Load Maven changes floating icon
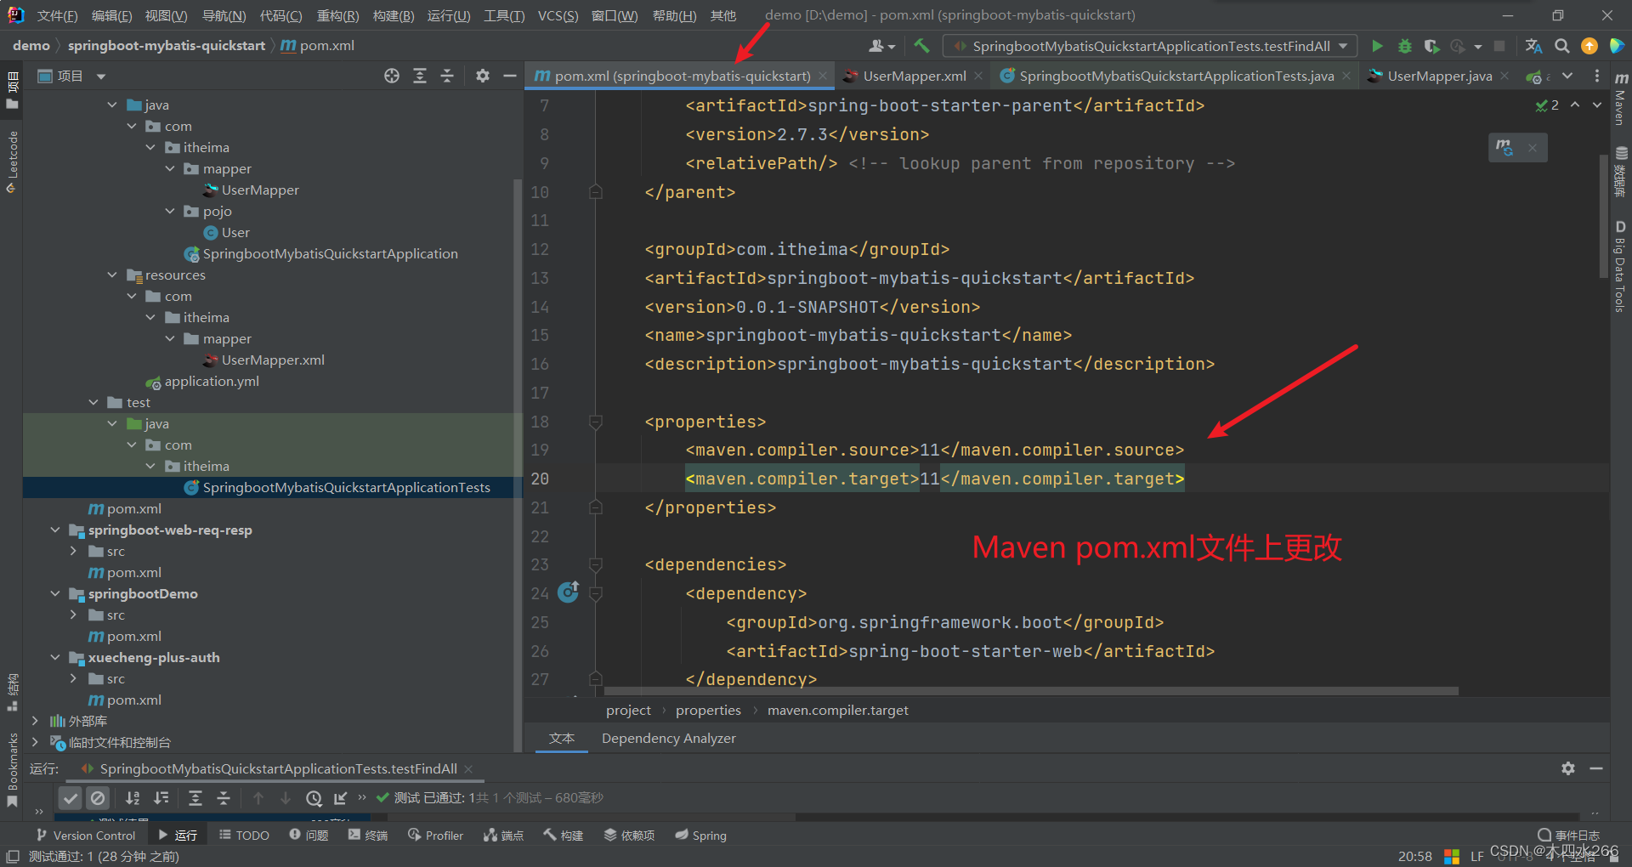Screen dimensions: 1632x867 1504,147
